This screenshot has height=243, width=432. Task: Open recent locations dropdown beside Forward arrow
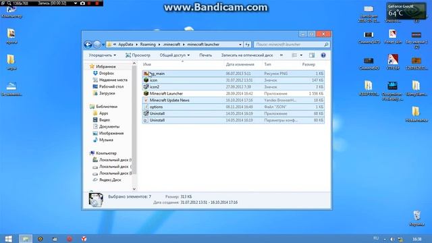click(x=103, y=45)
